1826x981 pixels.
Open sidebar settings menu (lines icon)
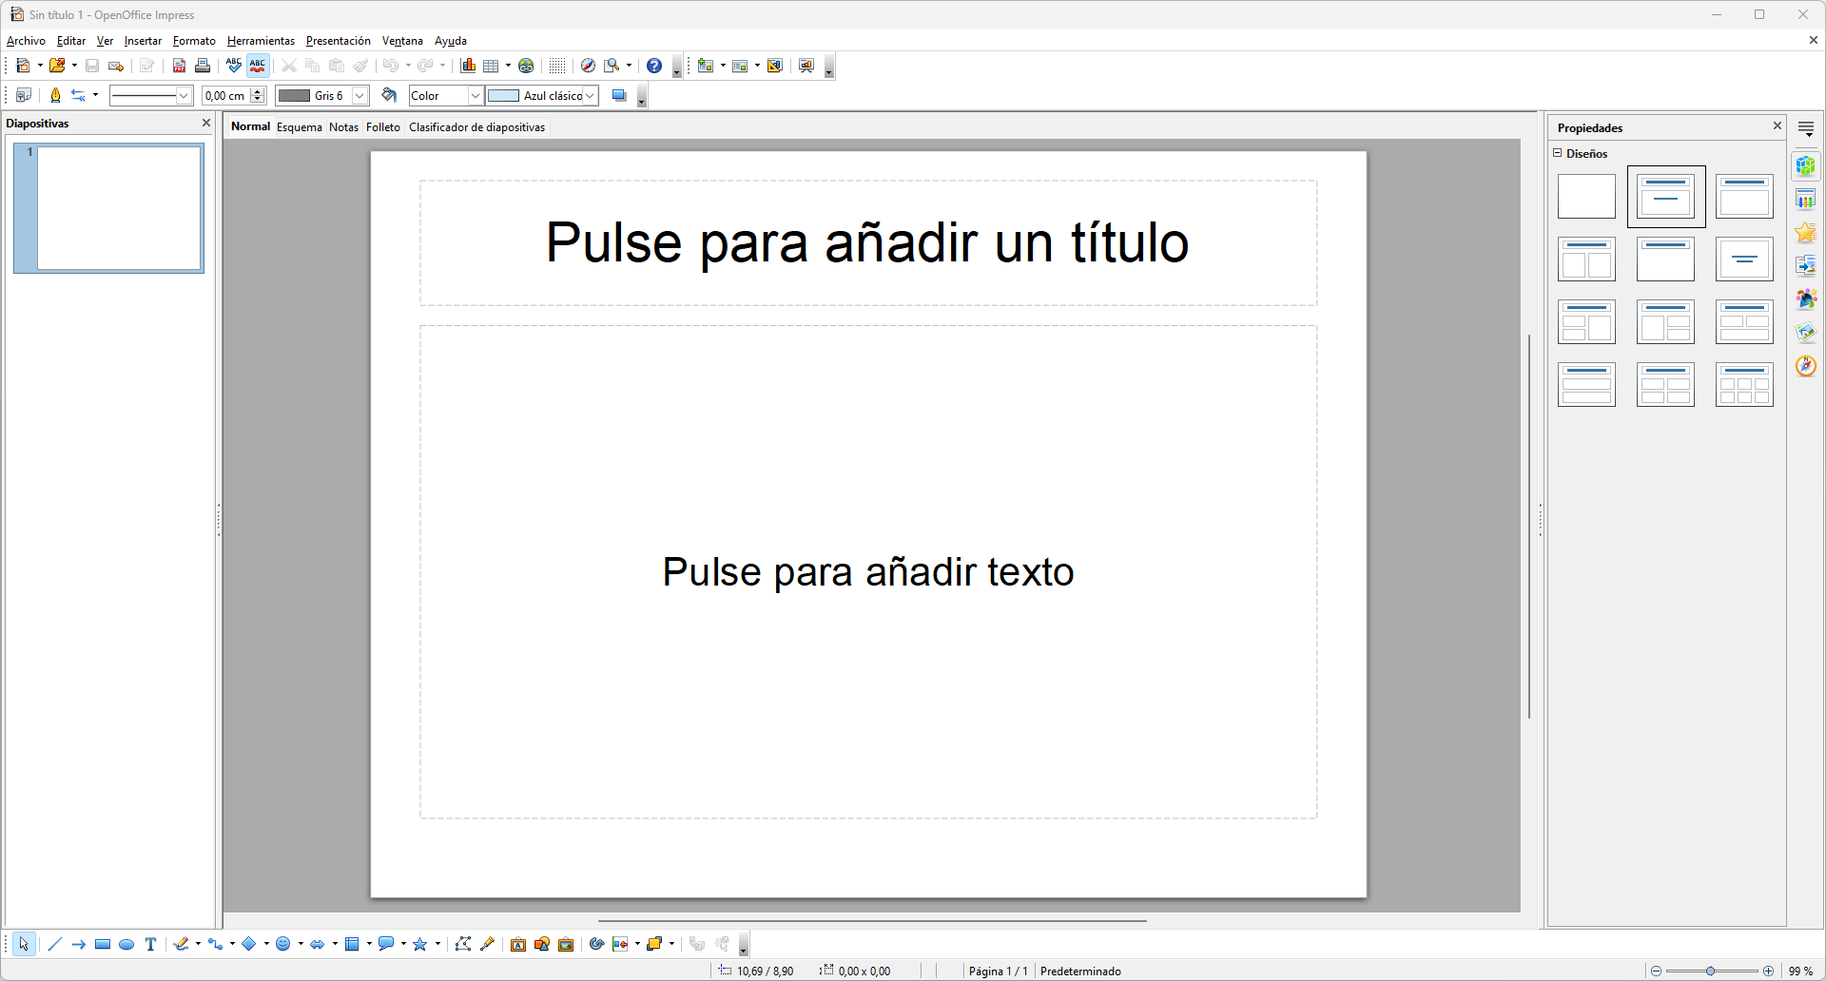click(x=1806, y=128)
